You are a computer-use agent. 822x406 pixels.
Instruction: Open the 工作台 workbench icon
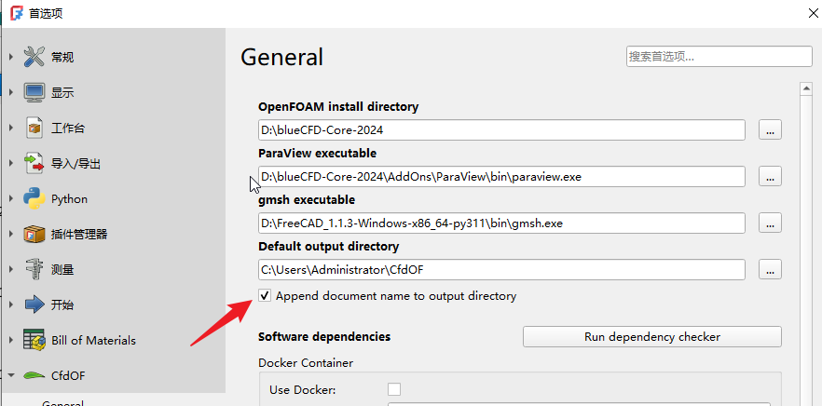pos(34,128)
